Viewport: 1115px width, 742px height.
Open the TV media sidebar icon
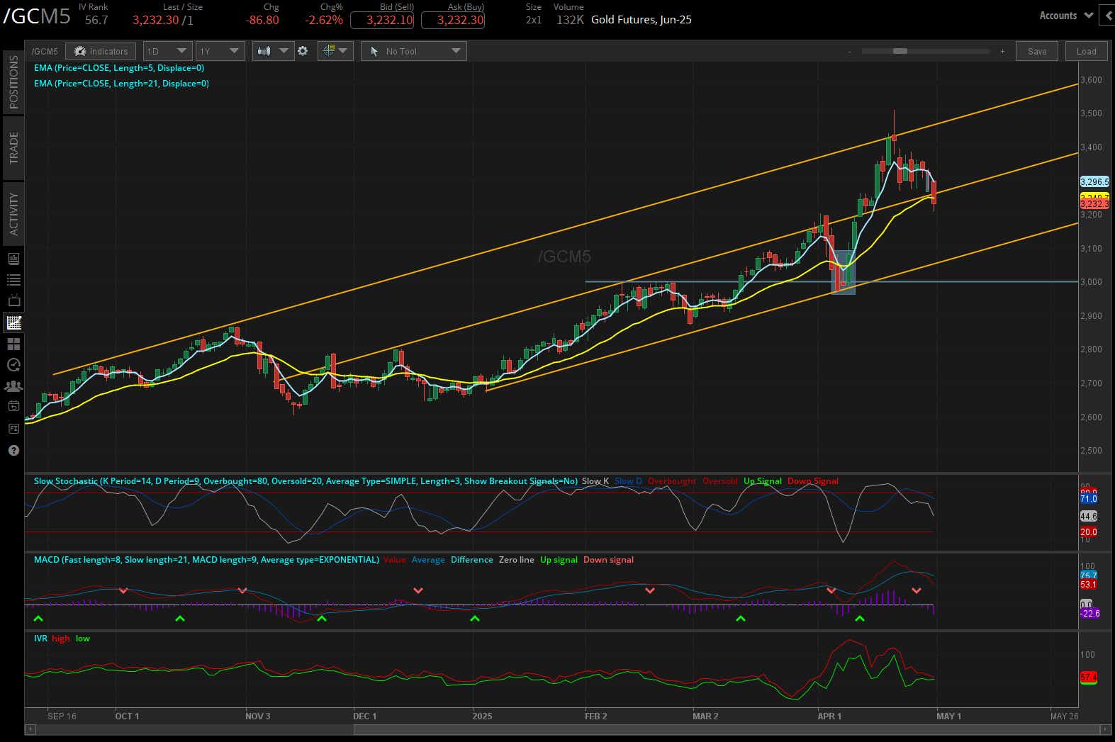click(13, 301)
